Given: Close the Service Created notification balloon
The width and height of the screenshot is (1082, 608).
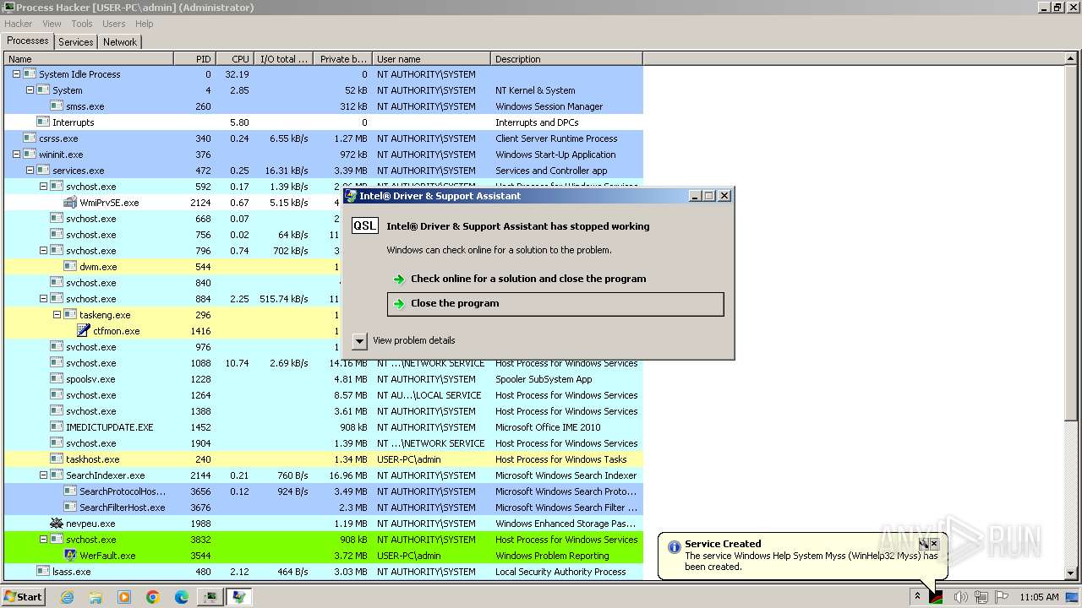Looking at the screenshot, I should coord(934,543).
